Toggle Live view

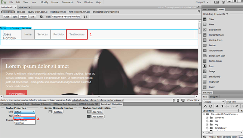tap(32, 17)
